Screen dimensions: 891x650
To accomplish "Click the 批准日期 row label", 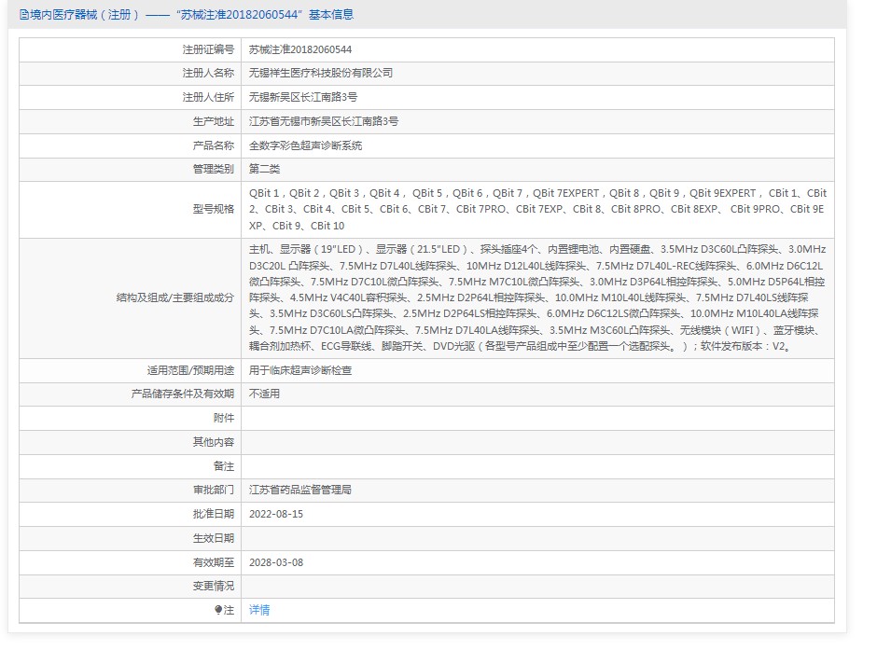I will coord(213,514).
